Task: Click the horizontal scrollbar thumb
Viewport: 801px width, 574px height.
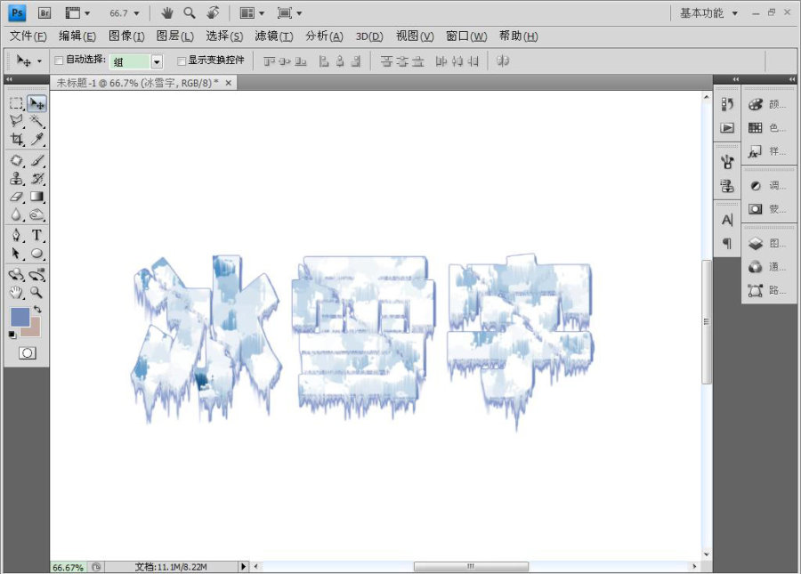Action: coord(471,566)
